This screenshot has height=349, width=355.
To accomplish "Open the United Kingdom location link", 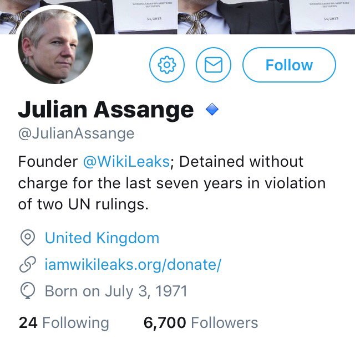I will point(102,238).
